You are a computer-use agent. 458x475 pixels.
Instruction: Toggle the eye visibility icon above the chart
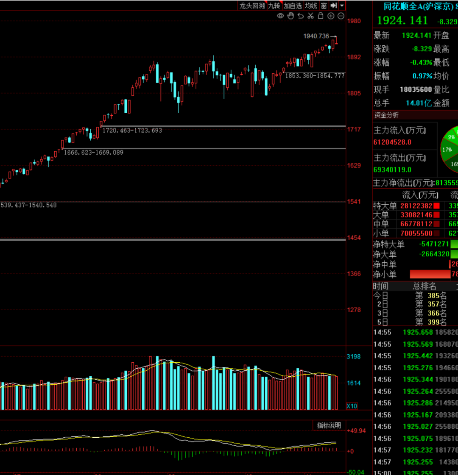coord(280,16)
